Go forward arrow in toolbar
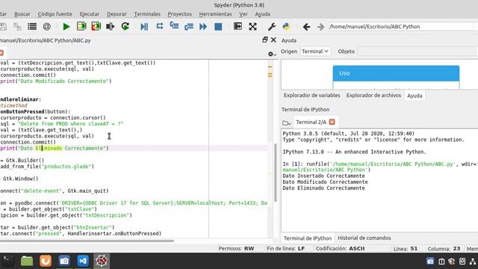Screen dimensions: 478x269 click(x=320, y=27)
